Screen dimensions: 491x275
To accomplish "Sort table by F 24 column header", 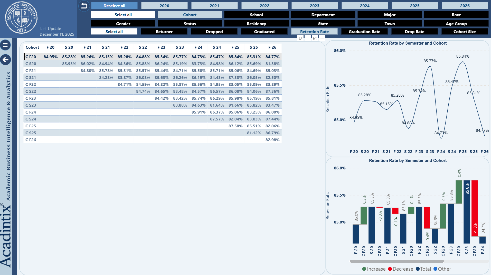I will tap(198, 47).
